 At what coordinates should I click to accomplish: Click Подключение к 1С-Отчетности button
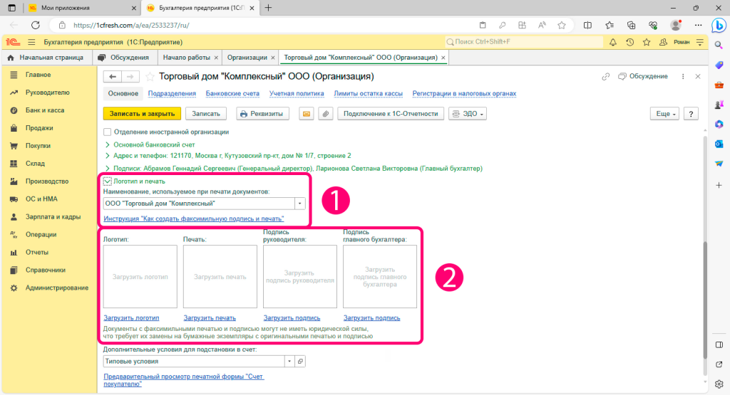(x=391, y=114)
